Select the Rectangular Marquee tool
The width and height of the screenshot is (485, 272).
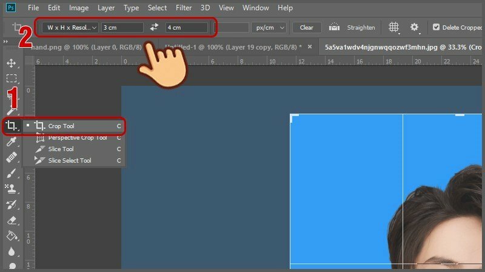pos(11,79)
